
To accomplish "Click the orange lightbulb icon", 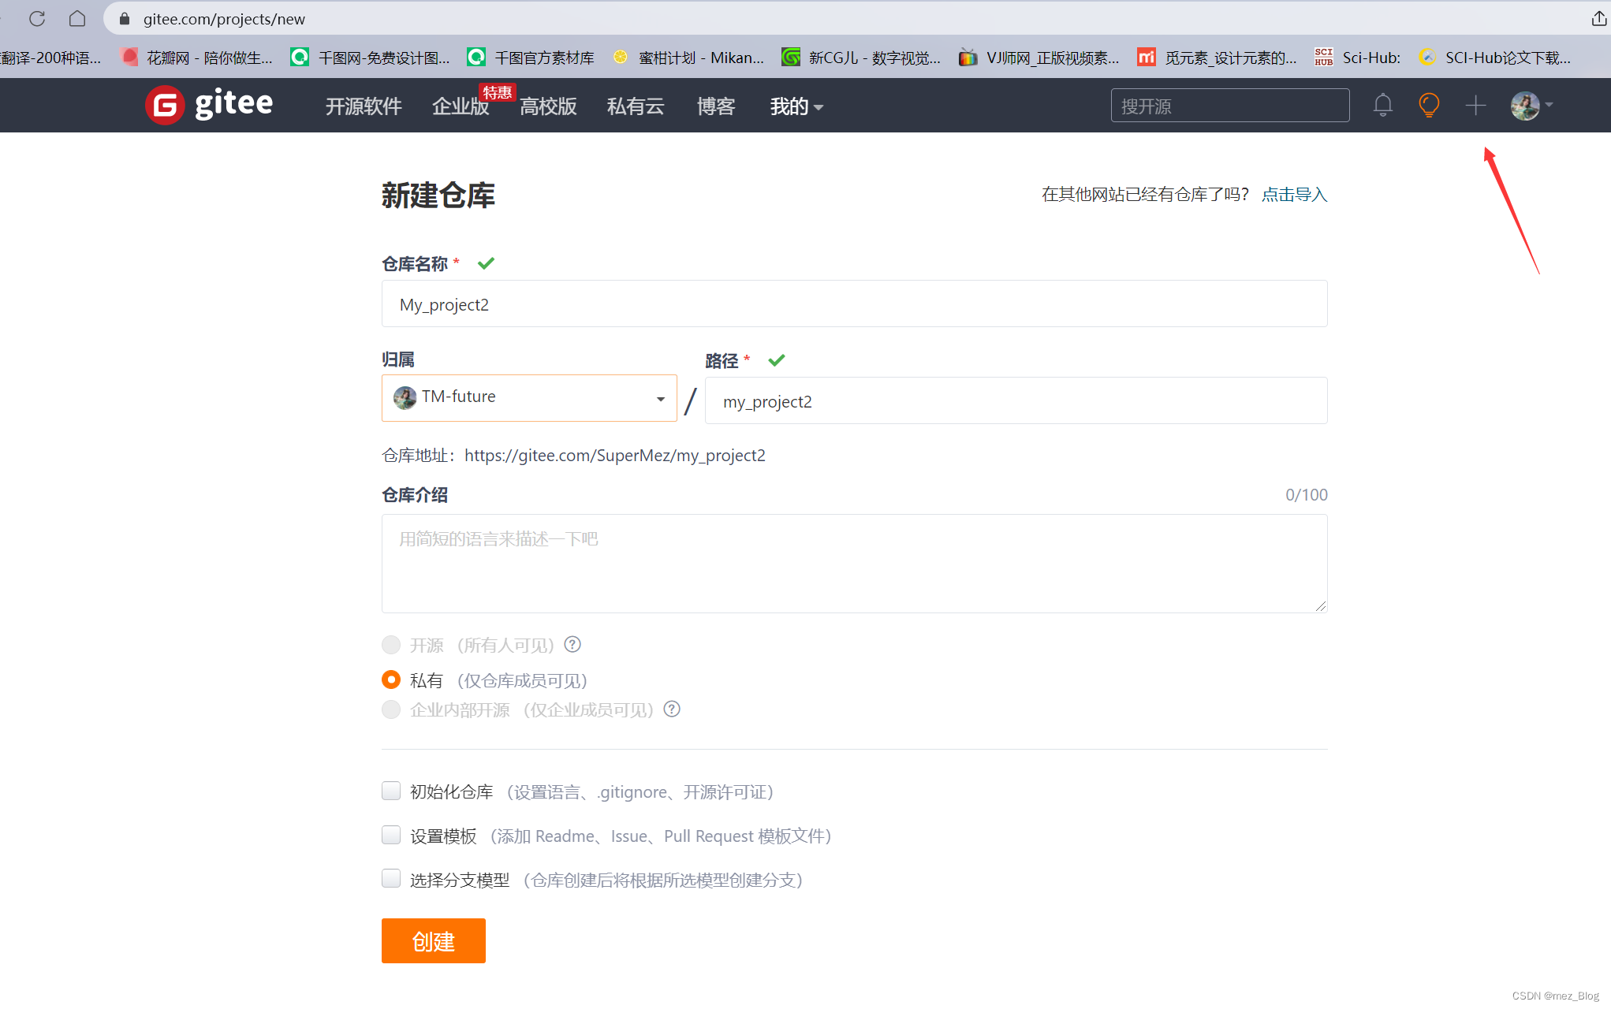I will click(x=1429, y=105).
